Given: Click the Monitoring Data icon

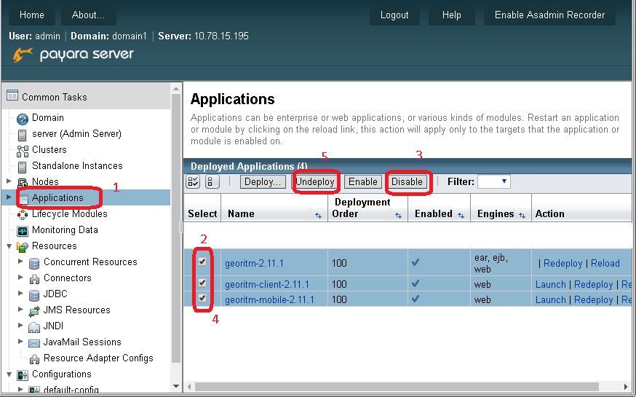Looking at the screenshot, I should tap(23, 231).
